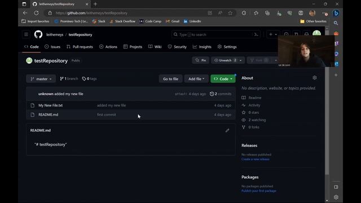The image size is (361, 203).
Task: Go to the Actions tab
Action: coord(108,47)
